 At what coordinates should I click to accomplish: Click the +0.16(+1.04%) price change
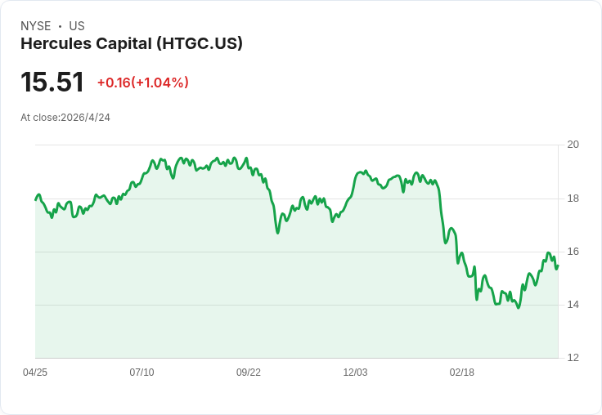143,83
